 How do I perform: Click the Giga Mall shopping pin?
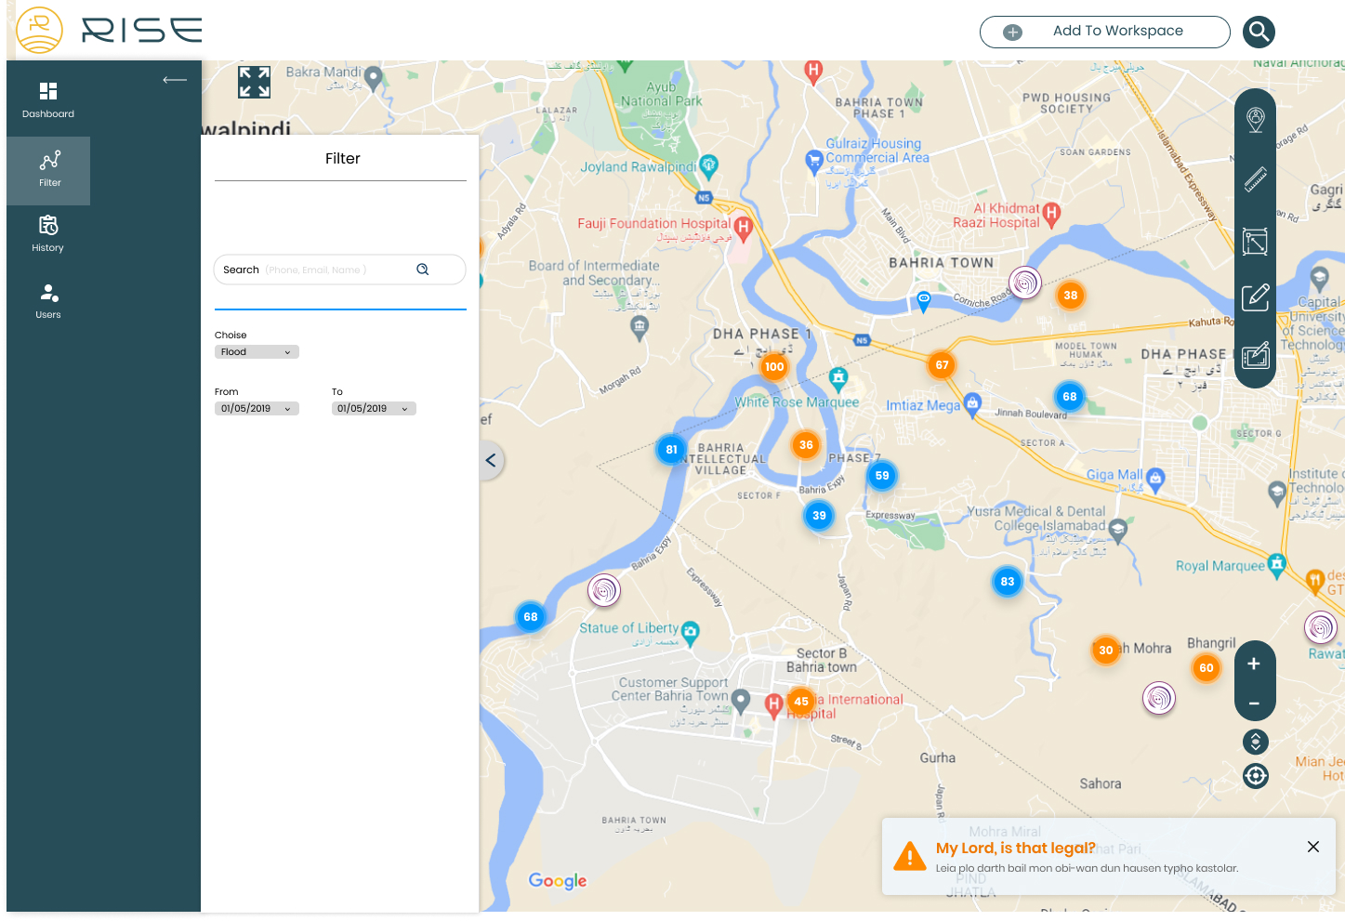click(x=1155, y=479)
